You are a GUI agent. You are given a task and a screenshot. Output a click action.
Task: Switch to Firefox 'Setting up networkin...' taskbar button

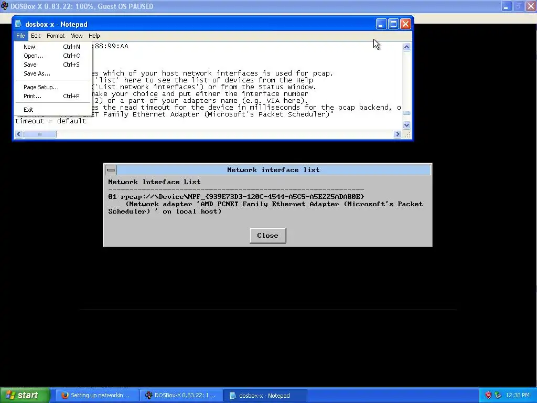[x=97, y=396]
